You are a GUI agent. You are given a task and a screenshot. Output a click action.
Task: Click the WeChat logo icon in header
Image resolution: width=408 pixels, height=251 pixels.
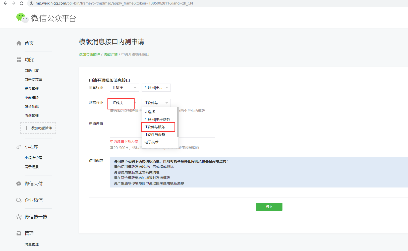[x=22, y=18]
